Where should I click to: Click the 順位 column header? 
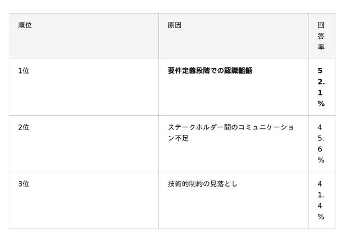coord(25,25)
